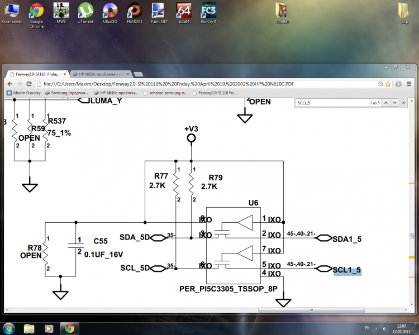Jump to next find result
The width and height of the screenshot is (419, 335).
click(394, 103)
